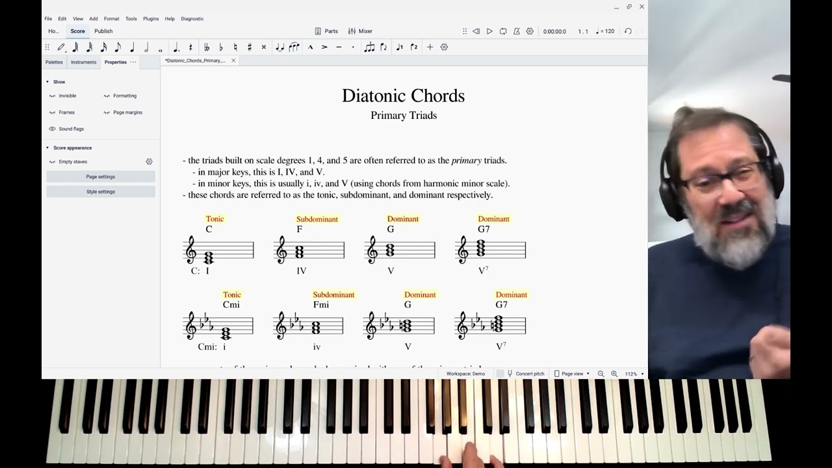The height and width of the screenshot is (468, 832).
Task: Open the View menu
Action: pyautogui.click(x=78, y=19)
